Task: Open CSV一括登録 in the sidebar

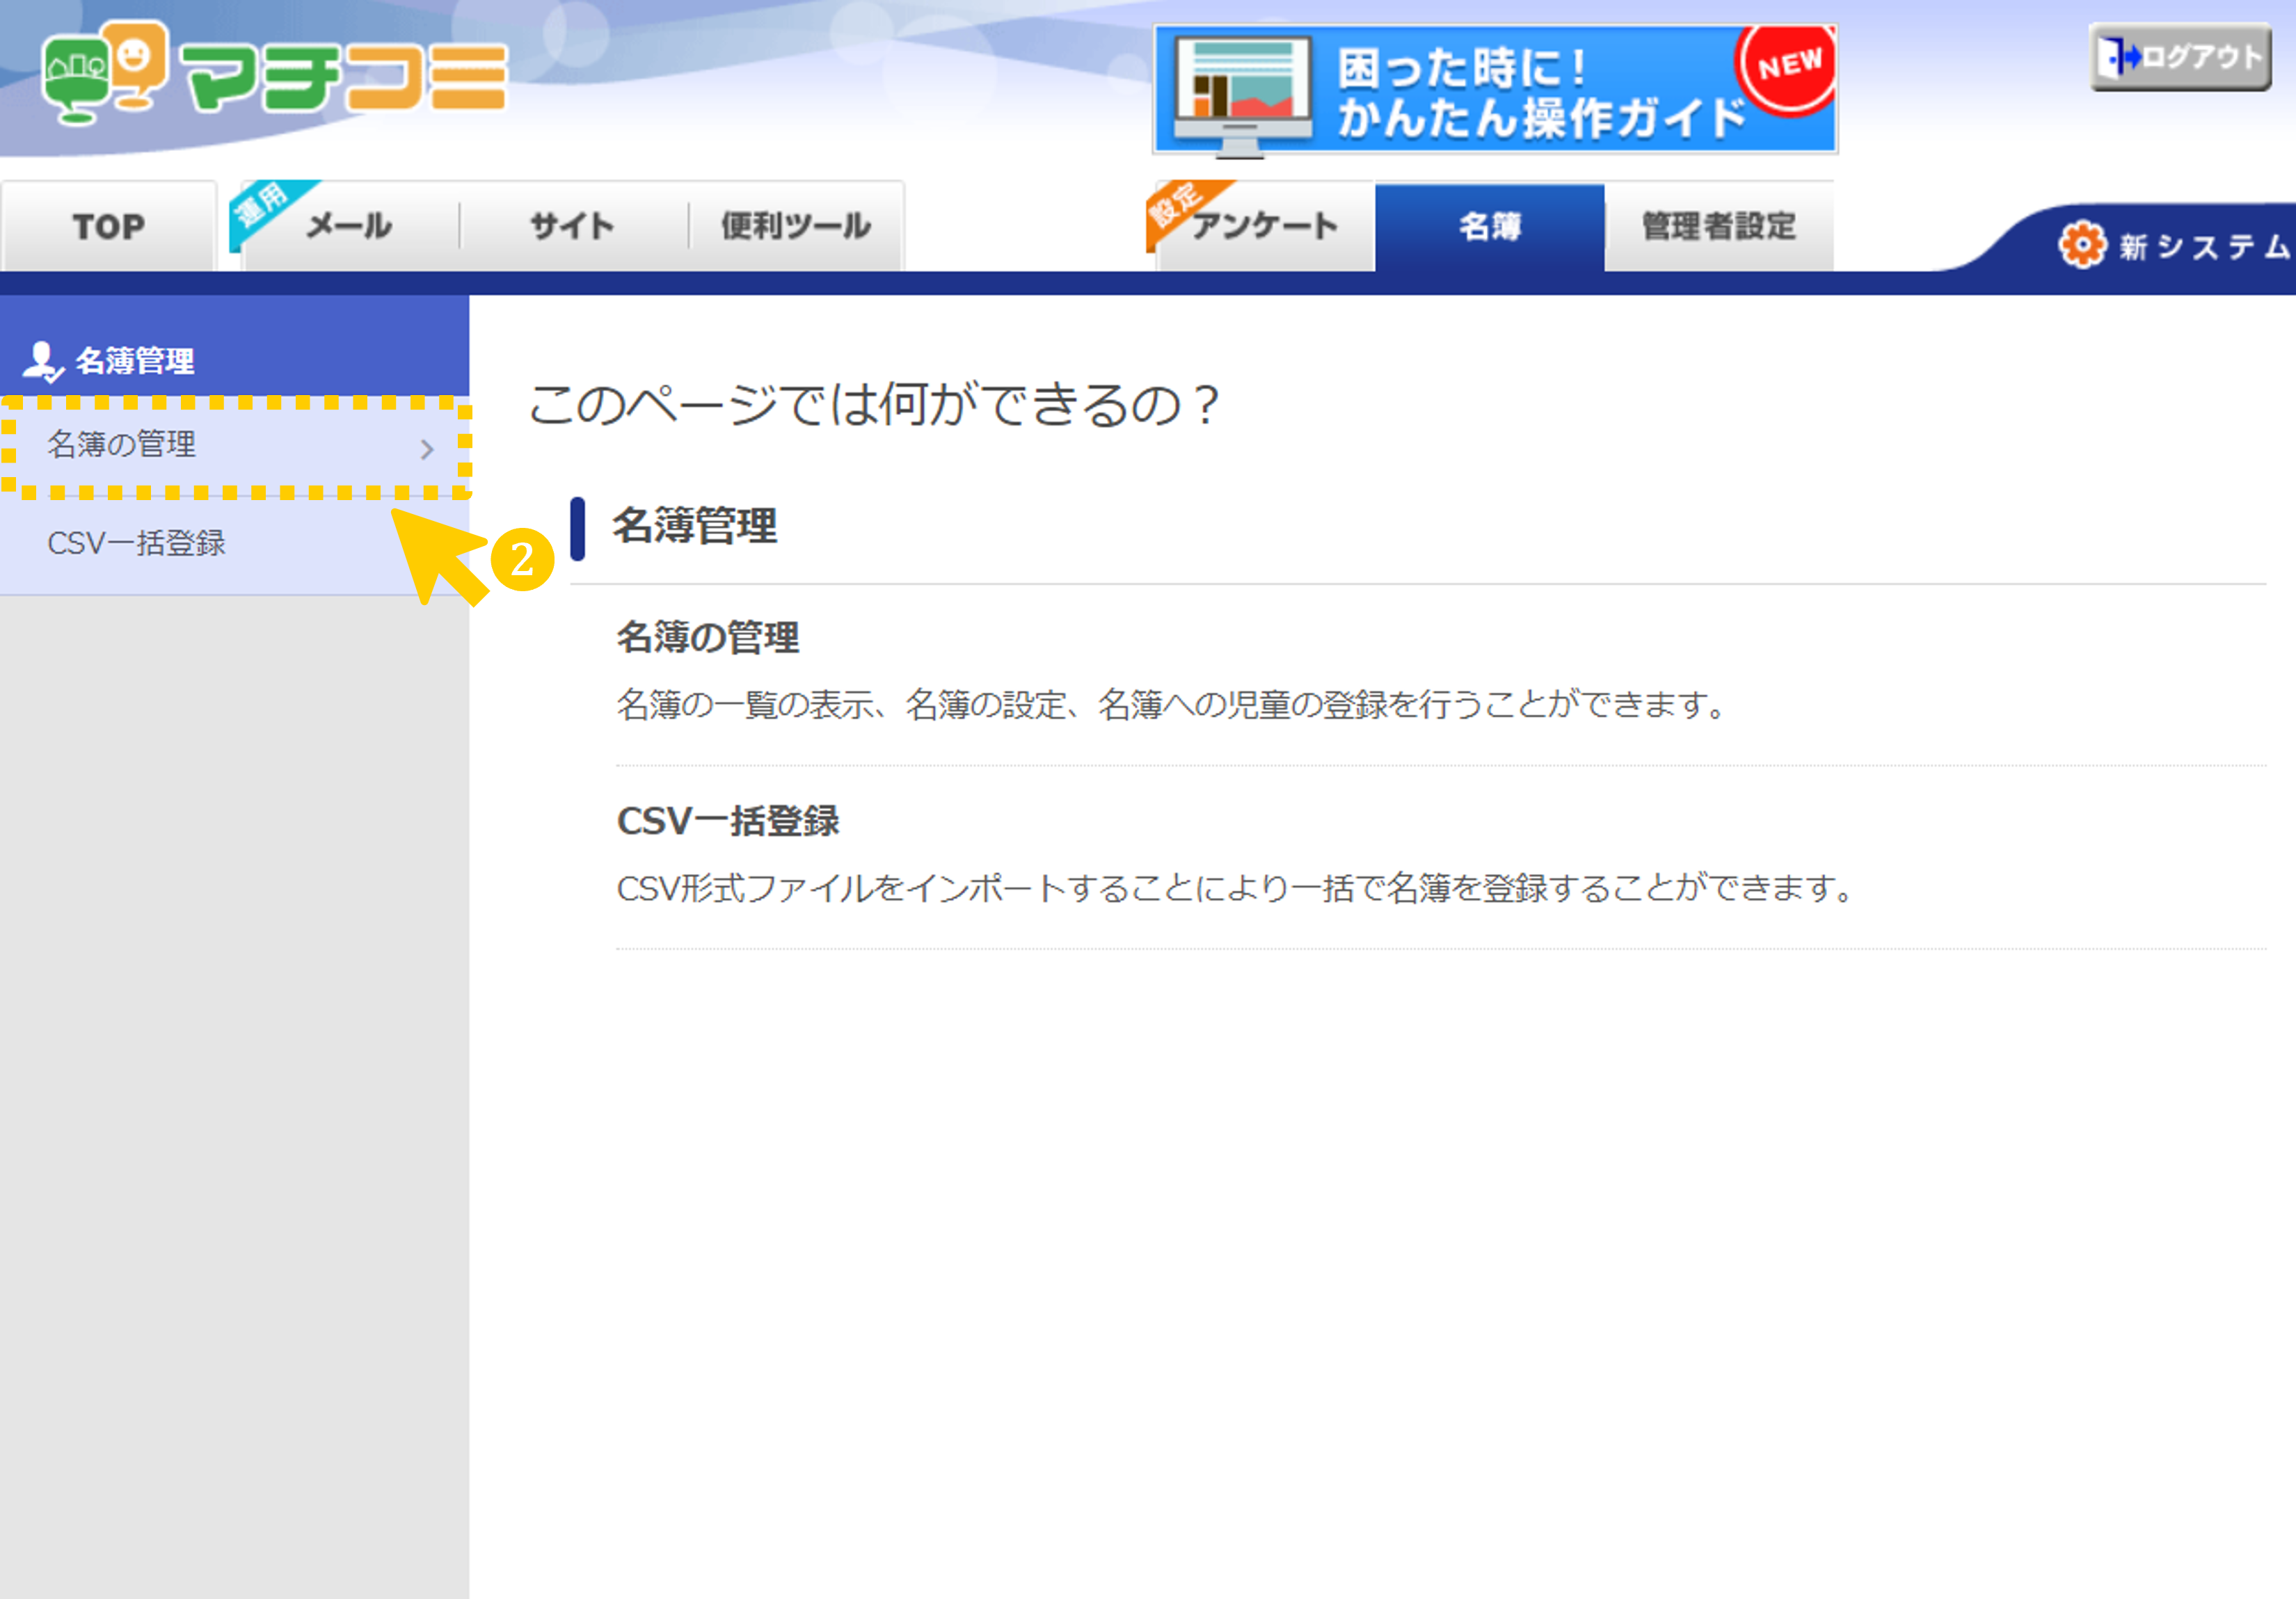Action: click(234, 545)
